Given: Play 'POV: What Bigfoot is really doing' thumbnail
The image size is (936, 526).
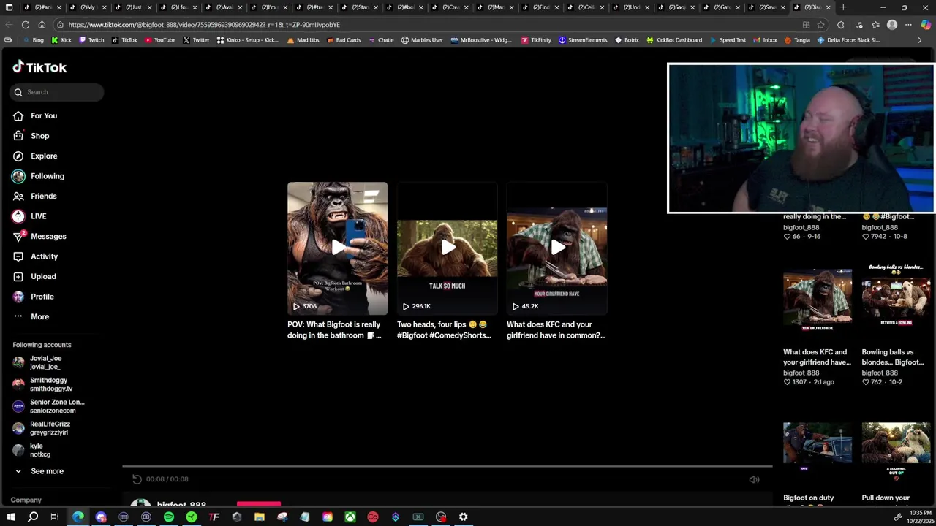Looking at the screenshot, I should point(337,248).
